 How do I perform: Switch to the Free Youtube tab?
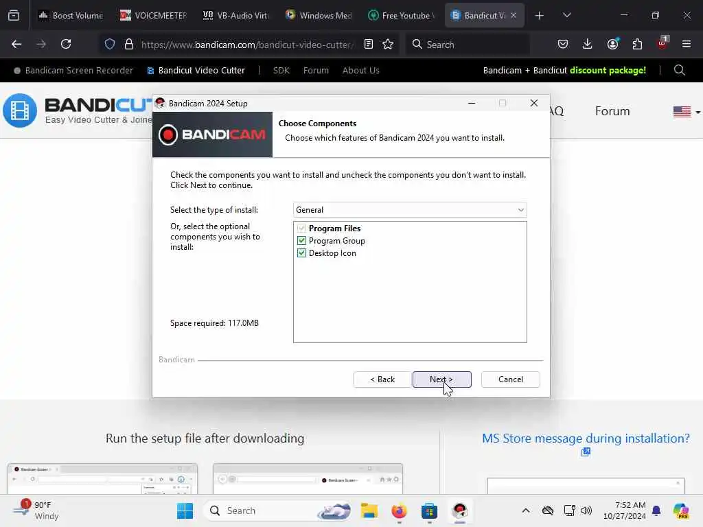pos(401,15)
